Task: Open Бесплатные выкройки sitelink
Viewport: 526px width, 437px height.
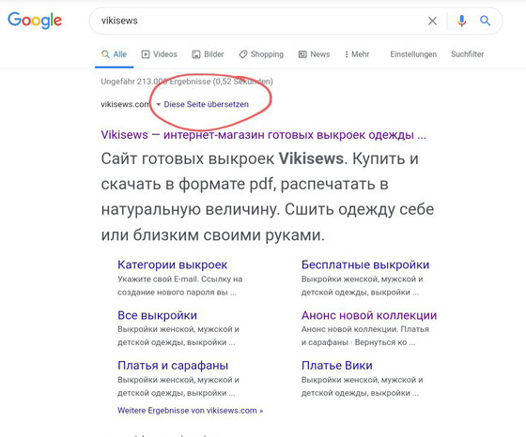Action: point(365,264)
